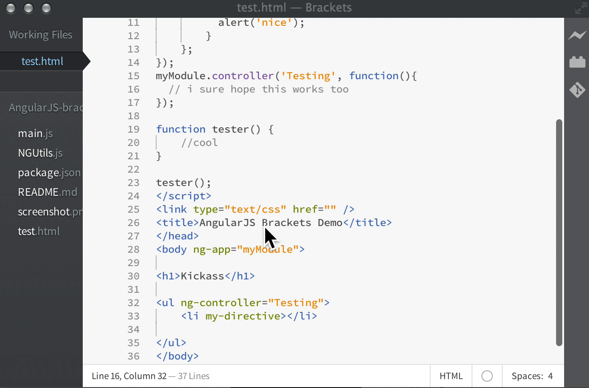Click the '37 Lines' status text
The image size is (589, 388).
coord(194,376)
